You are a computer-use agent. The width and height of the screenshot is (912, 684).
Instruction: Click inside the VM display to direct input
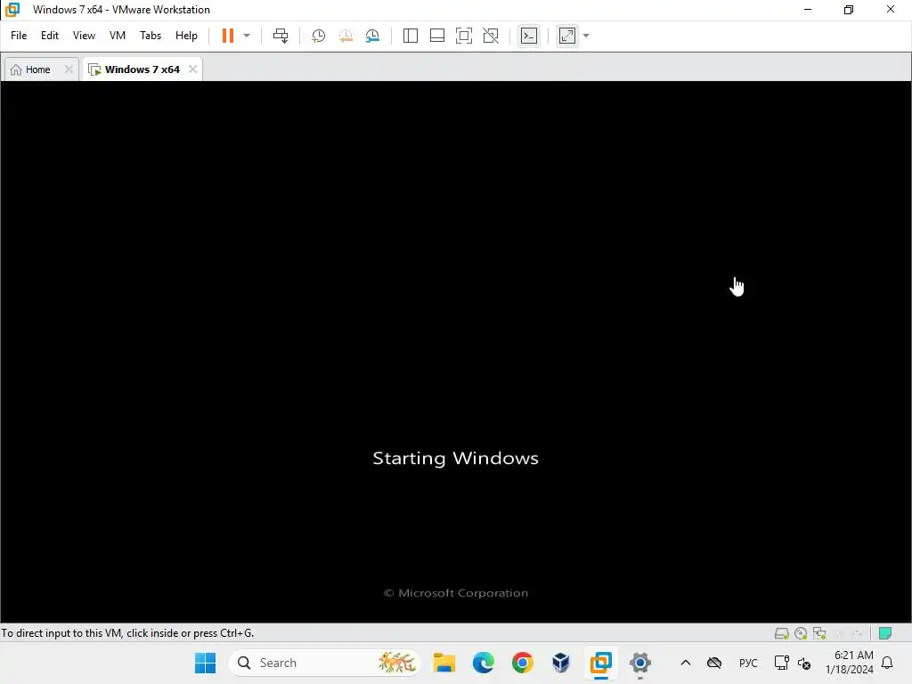click(455, 351)
